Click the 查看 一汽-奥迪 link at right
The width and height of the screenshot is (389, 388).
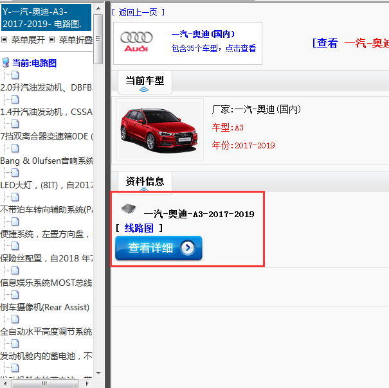(x=350, y=43)
